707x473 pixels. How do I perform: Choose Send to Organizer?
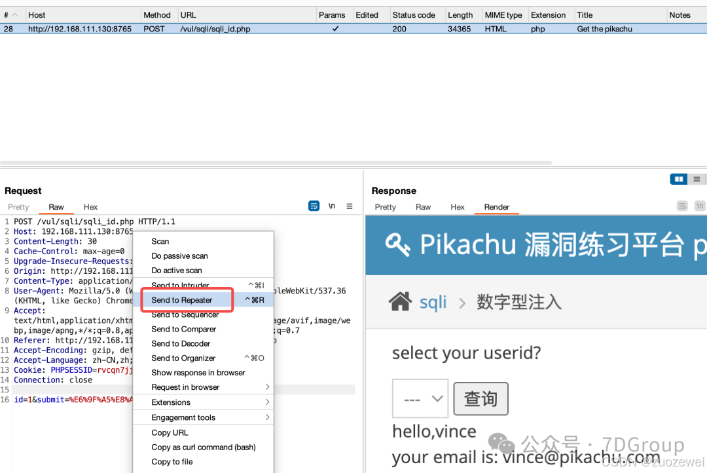[204, 358]
